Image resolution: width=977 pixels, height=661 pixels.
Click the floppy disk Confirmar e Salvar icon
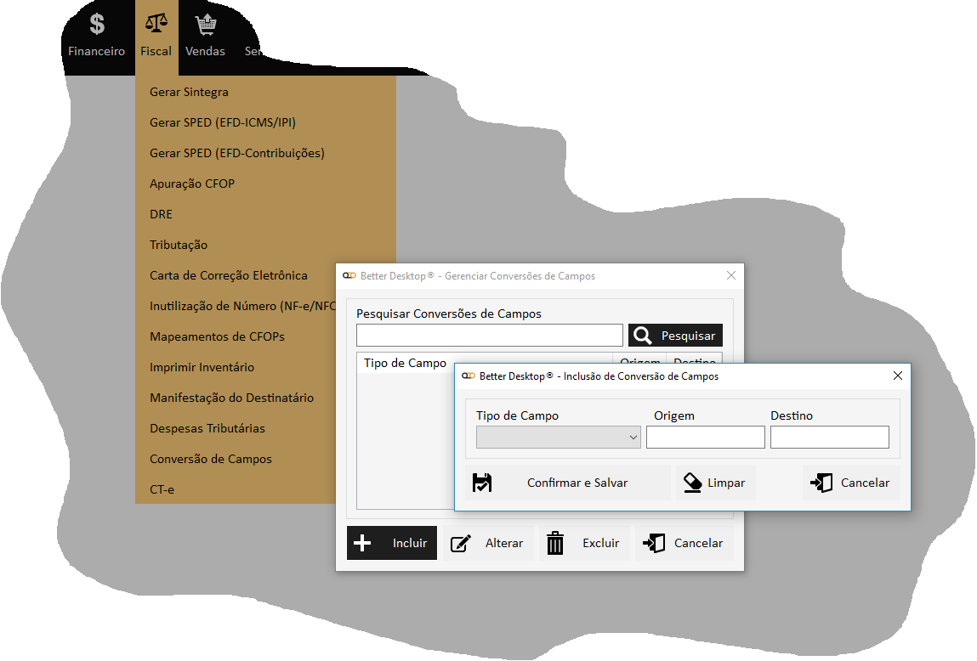coord(482,483)
